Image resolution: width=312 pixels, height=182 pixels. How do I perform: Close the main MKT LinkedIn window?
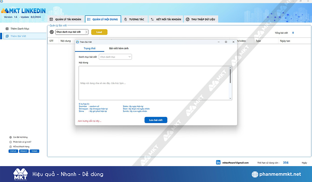(308, 1)
